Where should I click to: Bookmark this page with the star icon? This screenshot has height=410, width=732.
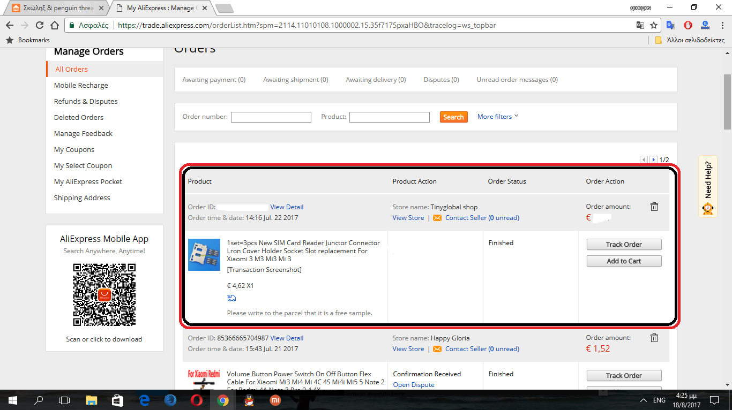click(654, 25)
